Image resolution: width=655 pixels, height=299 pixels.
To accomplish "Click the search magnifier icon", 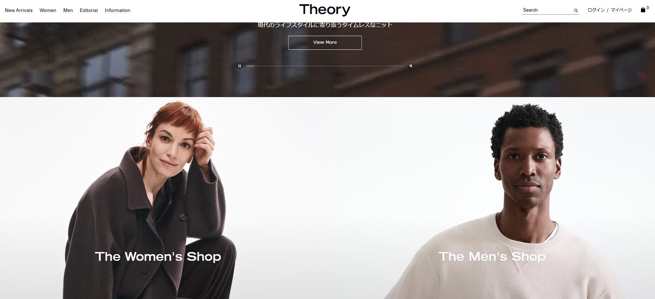I will (576, 11).
